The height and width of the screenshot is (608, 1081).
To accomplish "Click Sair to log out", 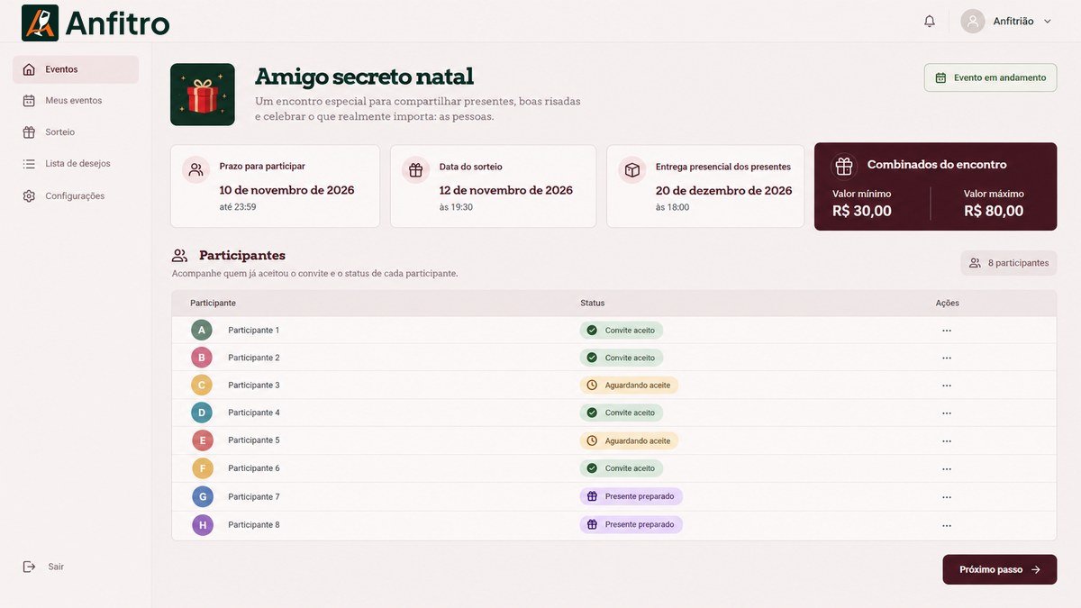I will [x=43, y=567].
